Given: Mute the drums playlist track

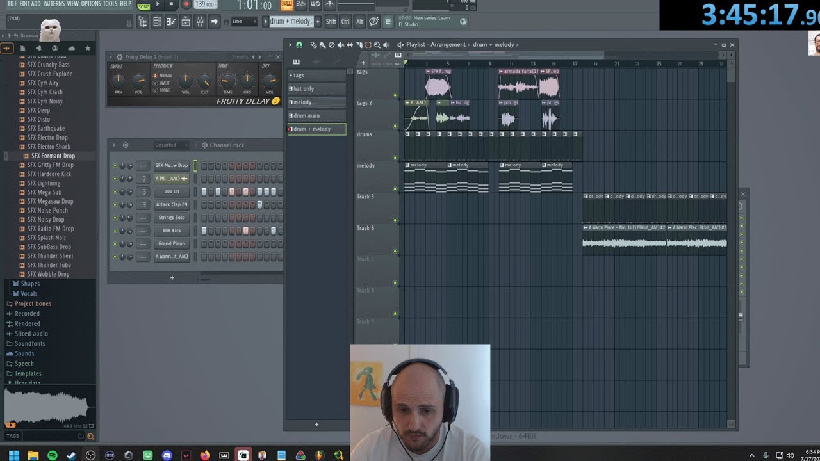Looking at the screenshot, I should click(395, 158).
